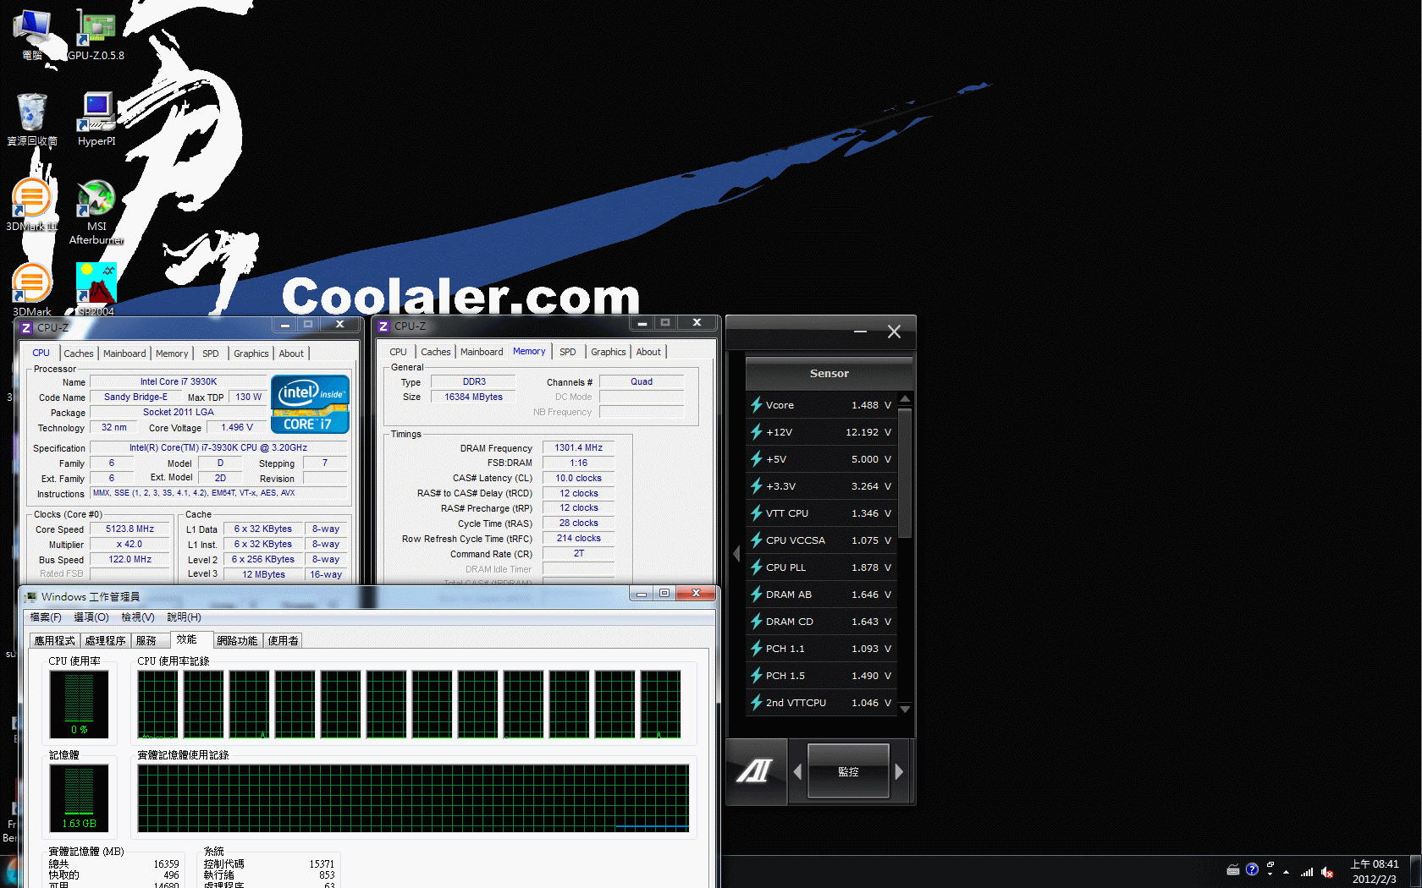Open Graphics tab in left CPU-Z

(251, 354)
